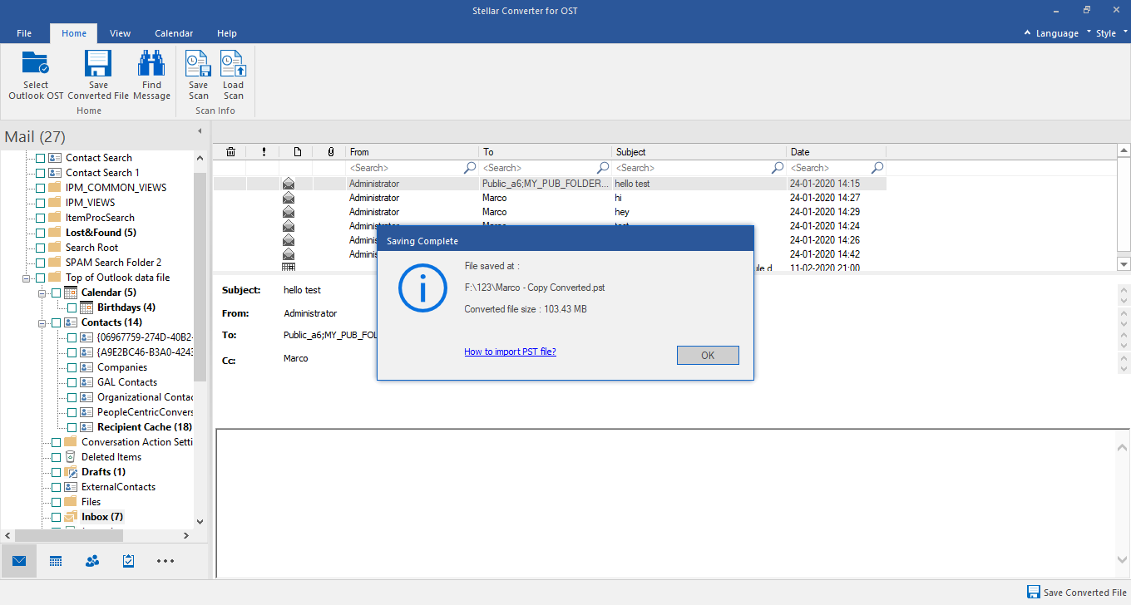This screenshot has height=605, width=1131.
Task: Click OK in the Saving Complete dialog
Action: tap(708, 355)
